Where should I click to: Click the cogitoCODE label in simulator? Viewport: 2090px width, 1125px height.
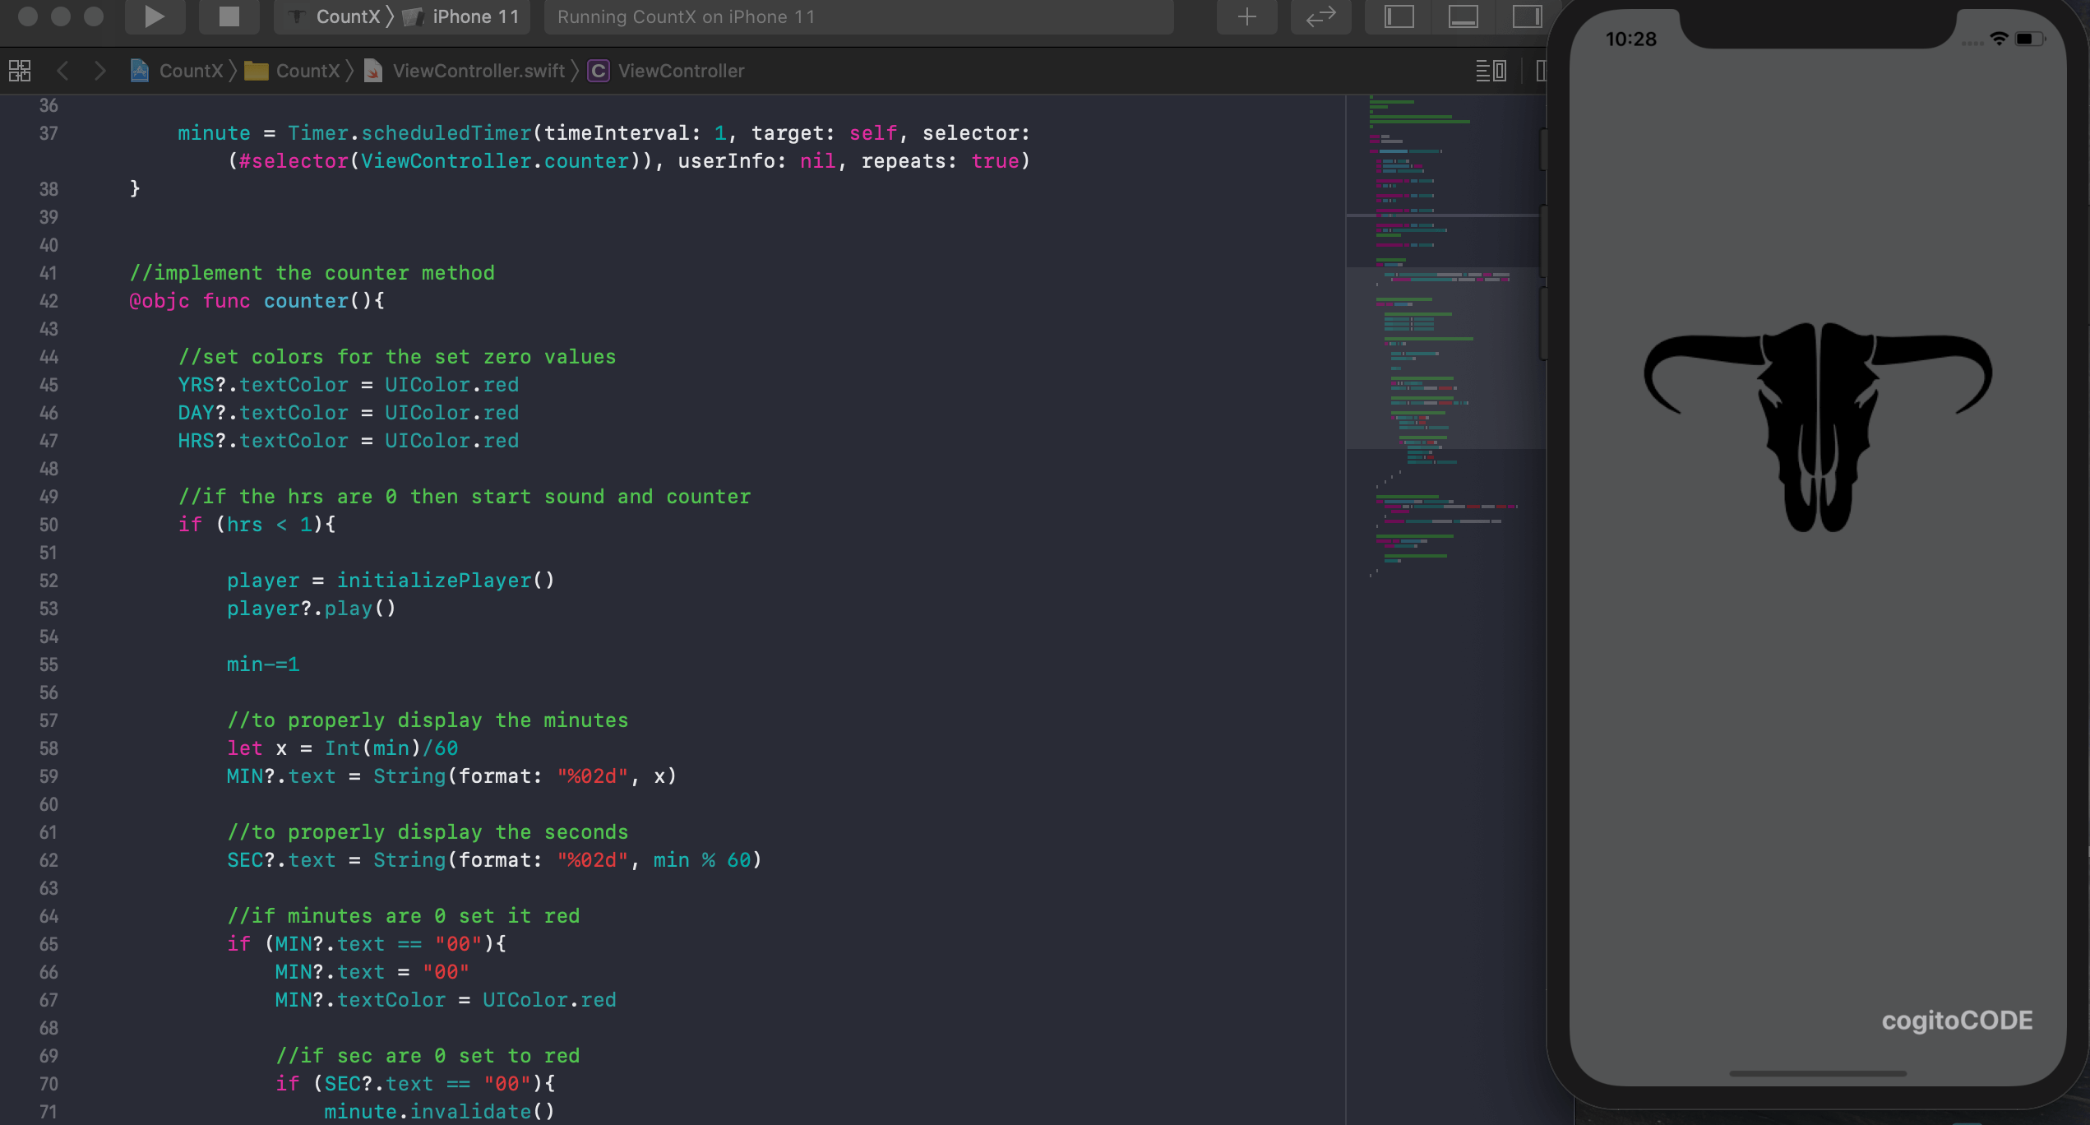[x=1956, y=1021]
